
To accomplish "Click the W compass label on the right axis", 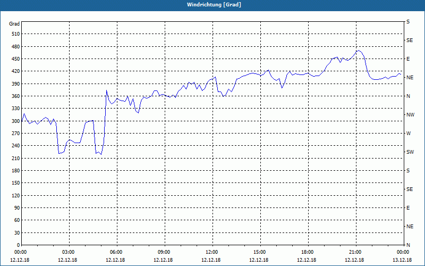I will 409,134.
